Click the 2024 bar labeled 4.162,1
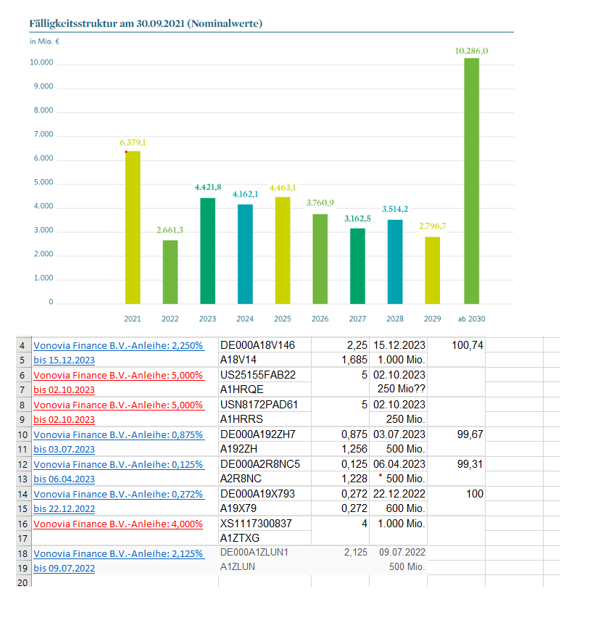 245,255
